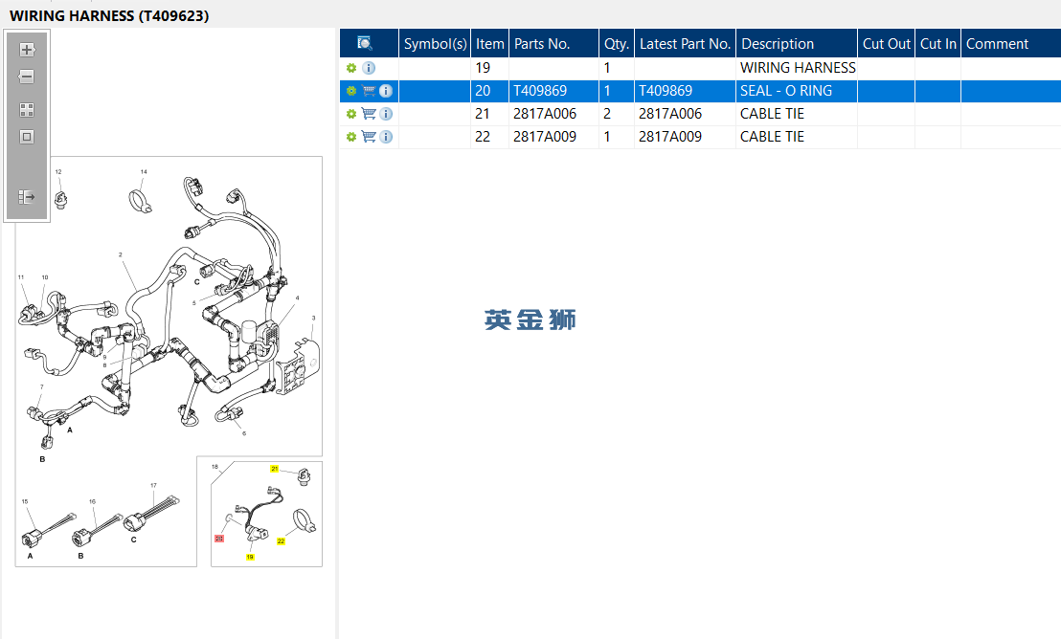Add item 21 2817A006 to cart
The image size is (1061, 639).
pyautogui.click(x=369, y=114)
